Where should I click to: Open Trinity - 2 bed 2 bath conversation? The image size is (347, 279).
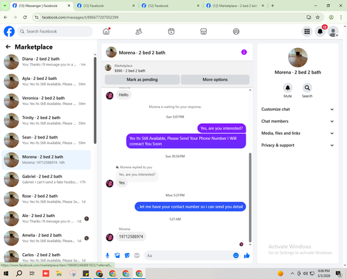pos(46,120)
